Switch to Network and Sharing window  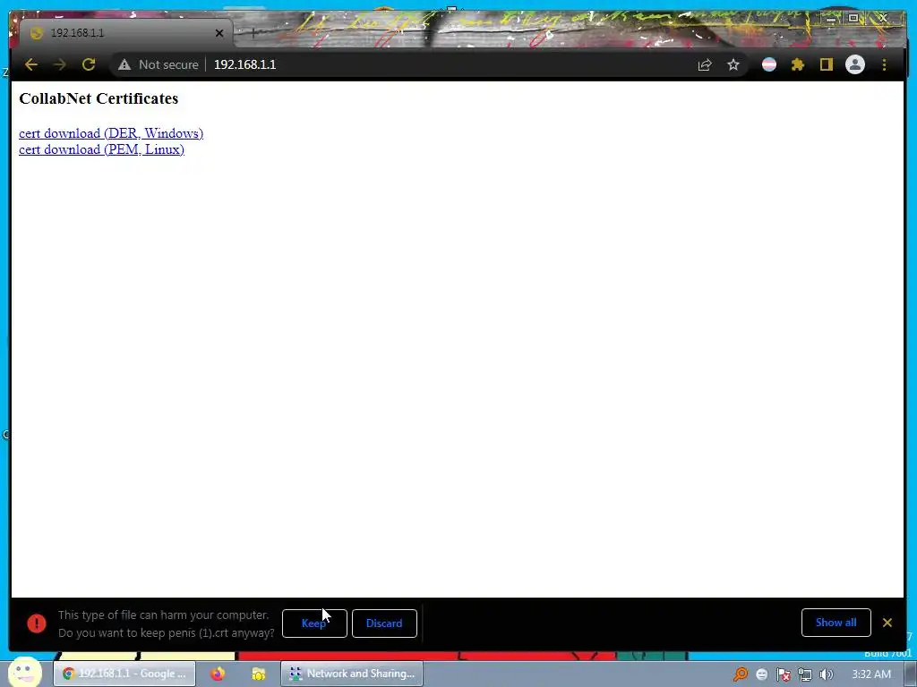352,674
